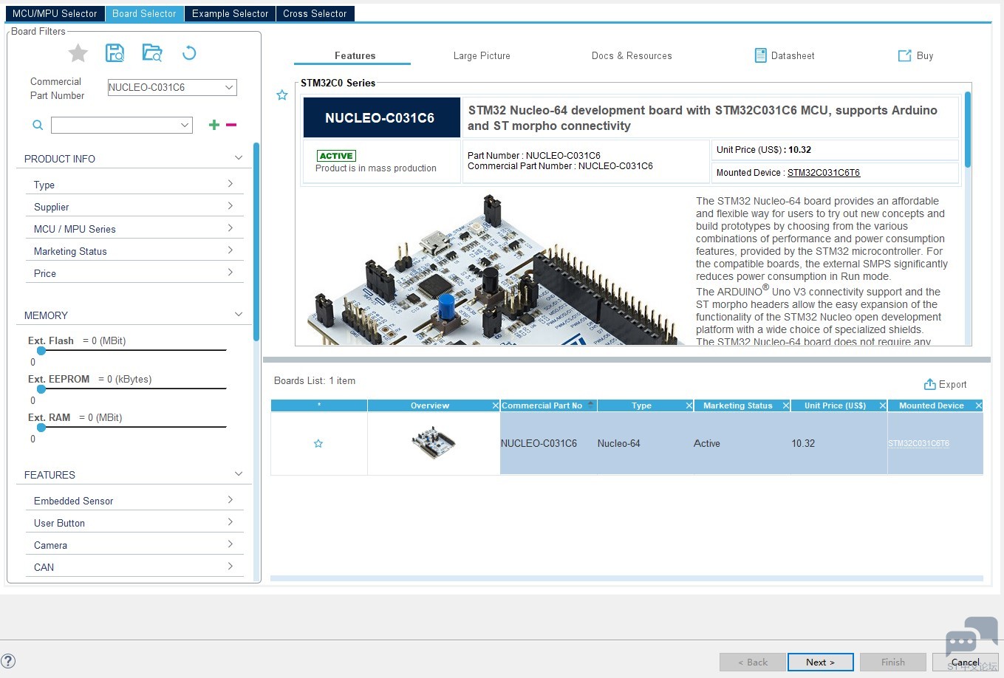Click the Cancel button
This screenshot has width=1004, height=678.
point(965,662)
